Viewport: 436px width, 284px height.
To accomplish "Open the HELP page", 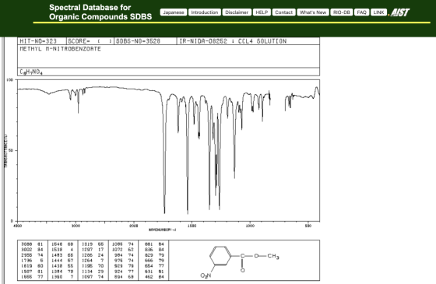I will [262, 12].
